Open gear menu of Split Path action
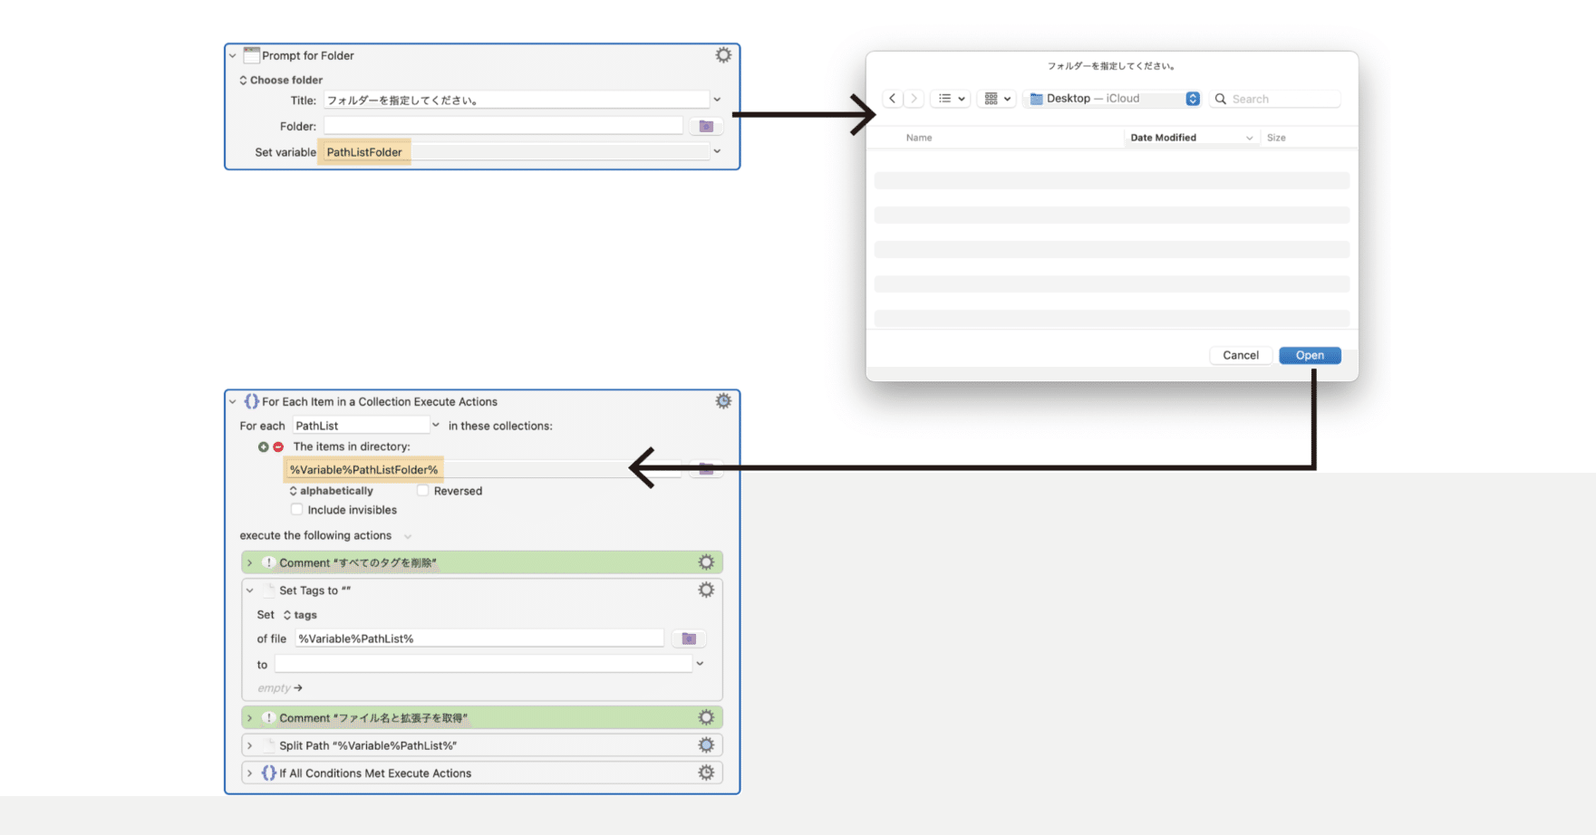This screenshot has width=1596, height=835. click(x=706, y=745)
